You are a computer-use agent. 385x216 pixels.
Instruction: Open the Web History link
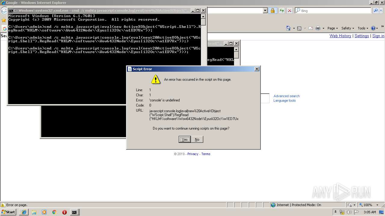click(x=340, y=36)
